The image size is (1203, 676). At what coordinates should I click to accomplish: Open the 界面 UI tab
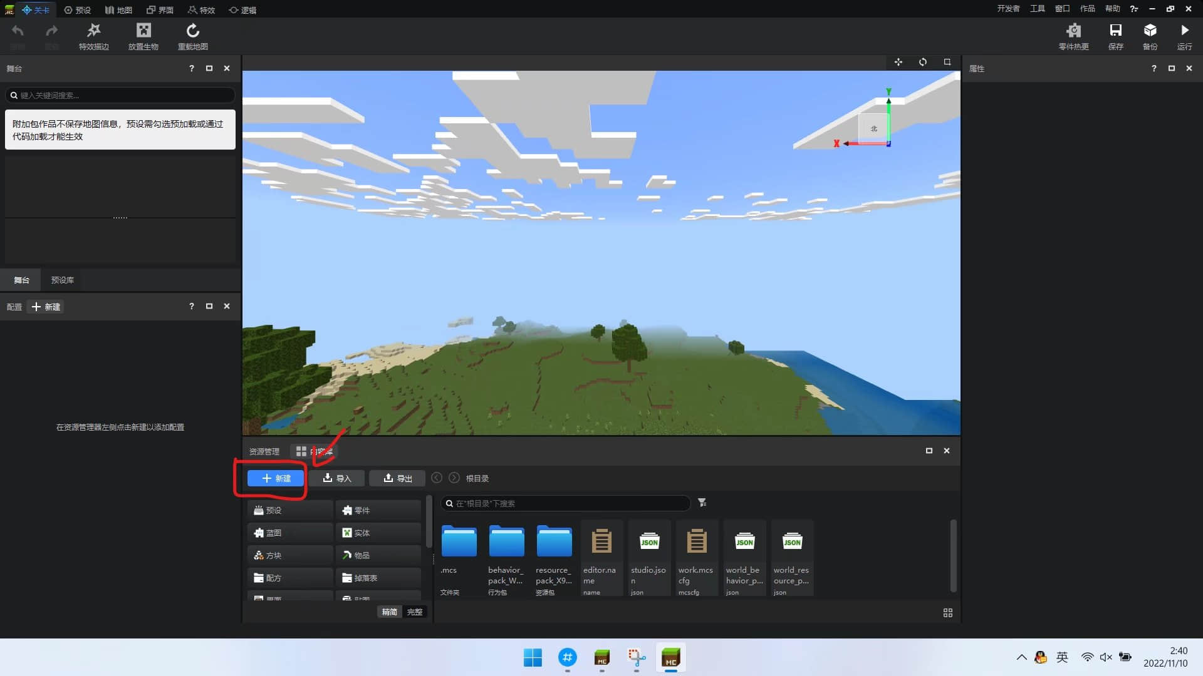[160, 9]
